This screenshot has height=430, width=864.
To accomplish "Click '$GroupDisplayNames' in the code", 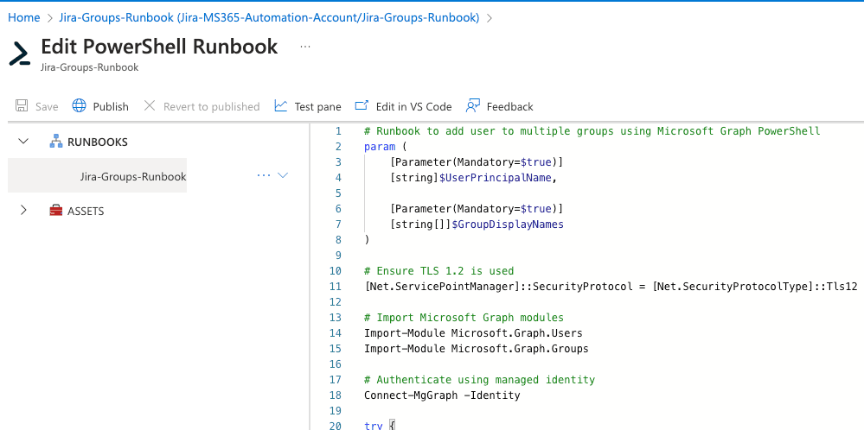I will pyautogui.click(x=508, y=224).
